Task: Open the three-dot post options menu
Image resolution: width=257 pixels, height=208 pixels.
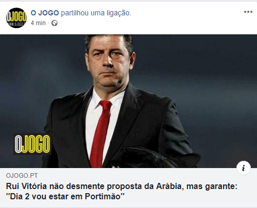Action: 248,12
